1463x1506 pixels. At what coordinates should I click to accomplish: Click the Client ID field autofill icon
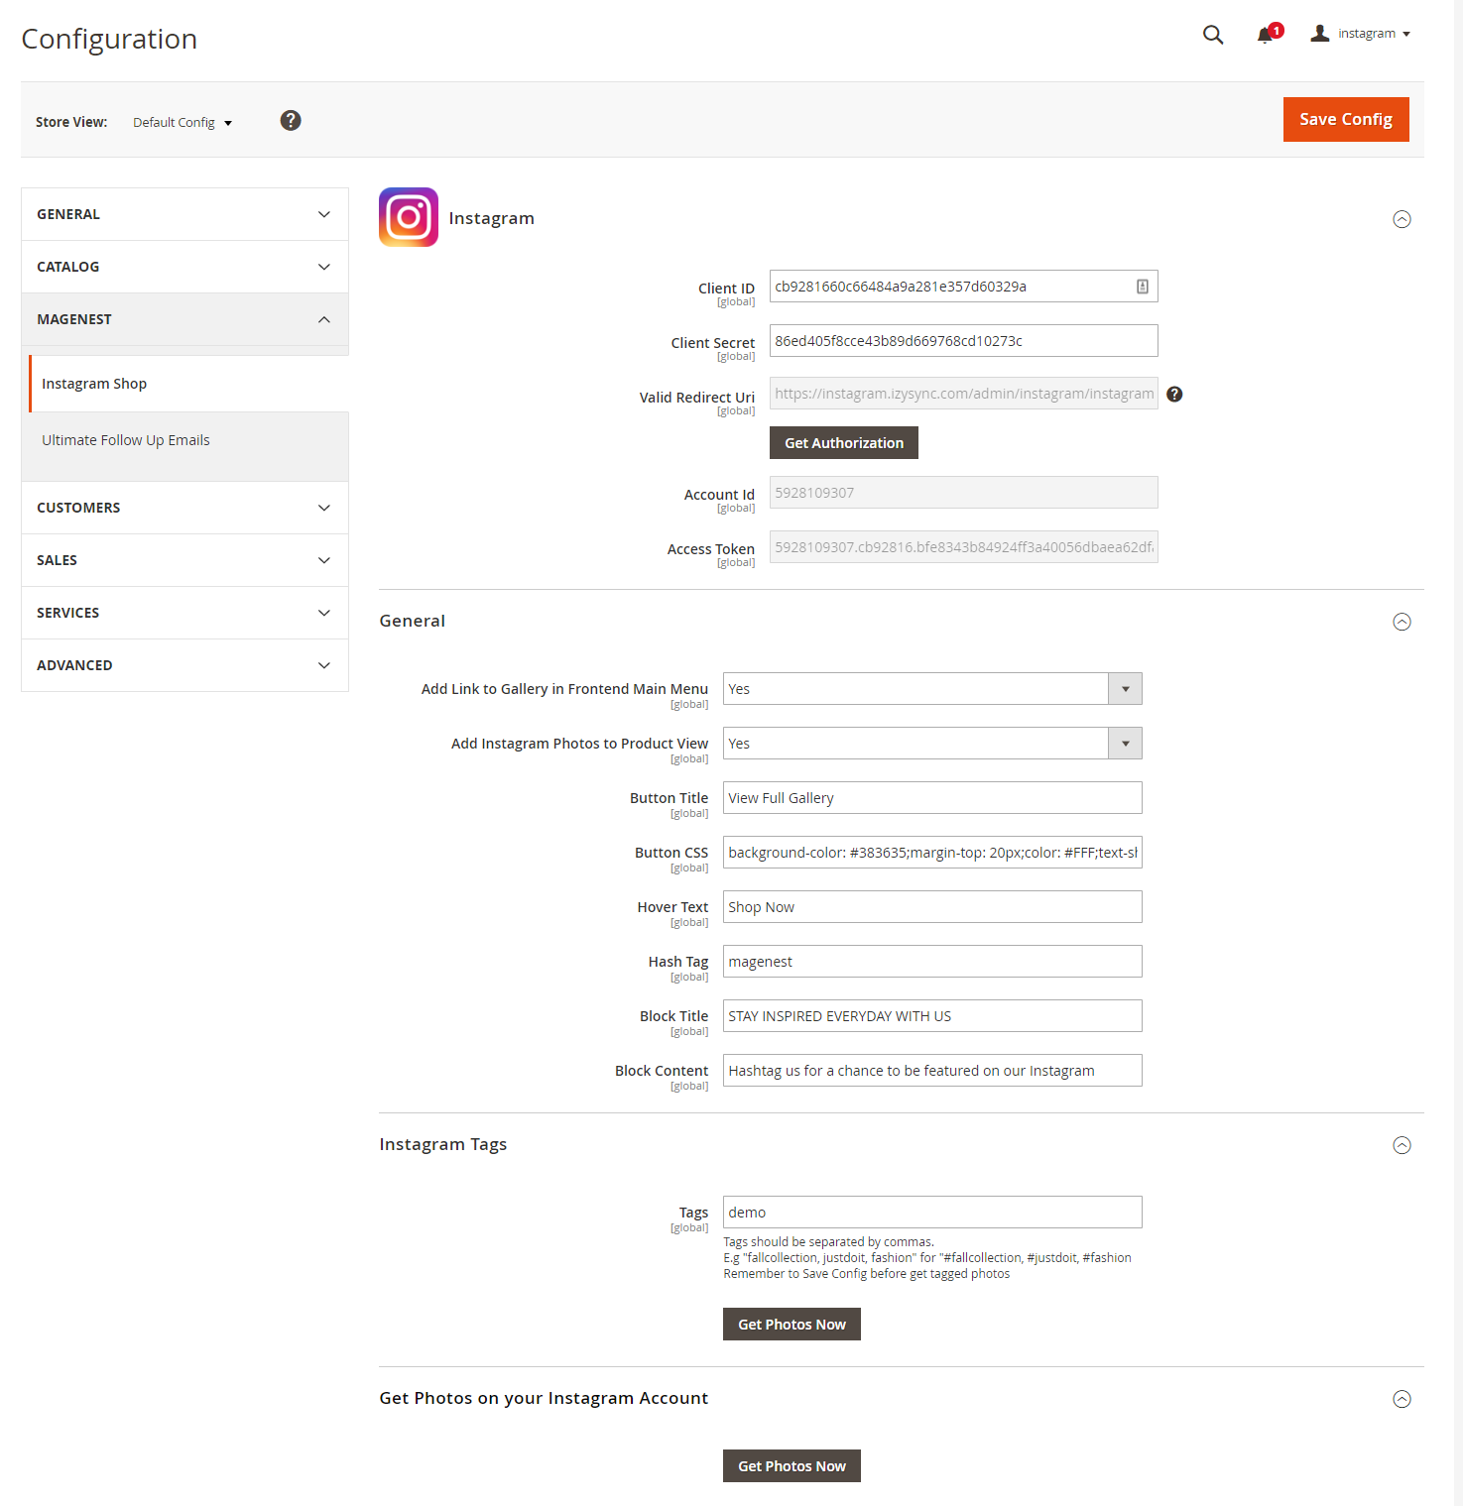1142,287
